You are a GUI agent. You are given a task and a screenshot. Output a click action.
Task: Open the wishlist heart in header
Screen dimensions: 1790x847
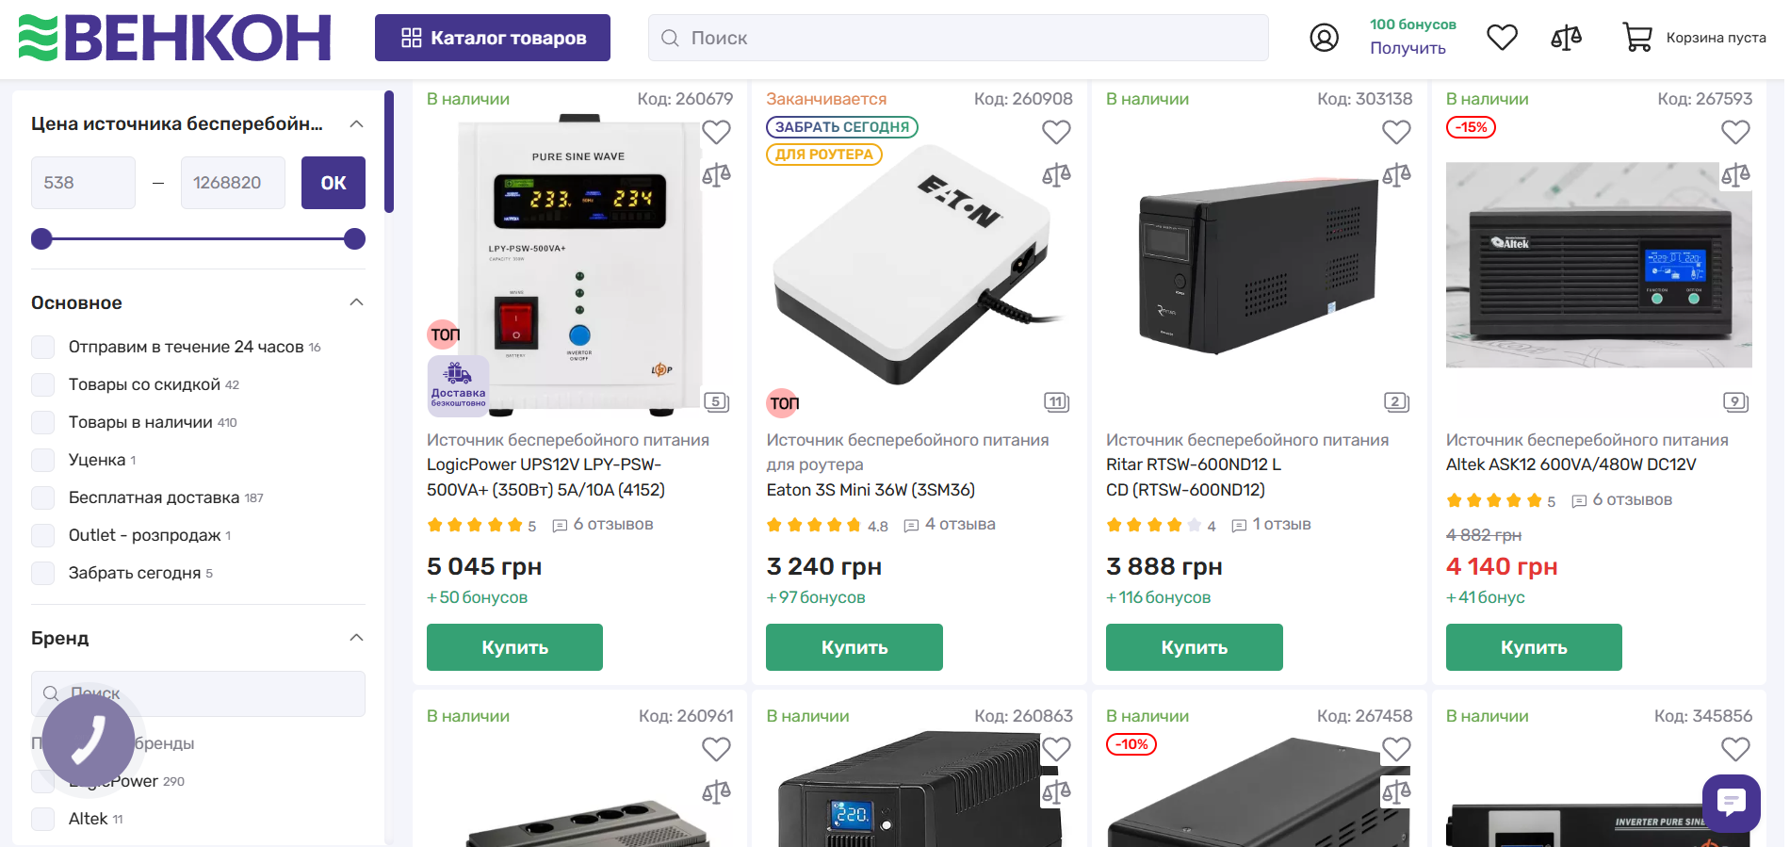click(x=1502, y=38)
